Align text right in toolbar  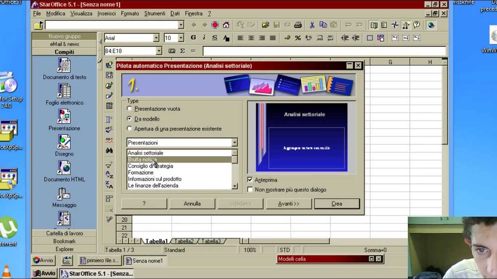[x=262, y=38]
